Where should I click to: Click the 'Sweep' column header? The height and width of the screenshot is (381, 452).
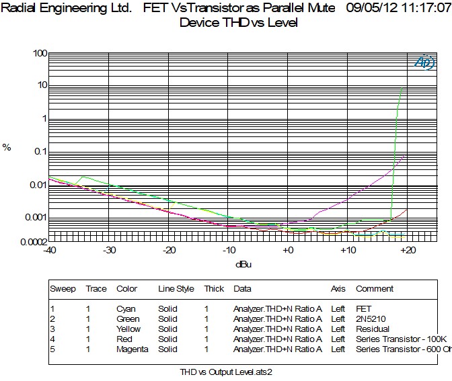(63, 289)
